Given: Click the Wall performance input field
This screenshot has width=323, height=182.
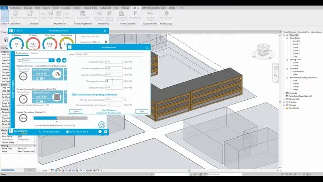Looking at the screenshot, I should (114, 88).
